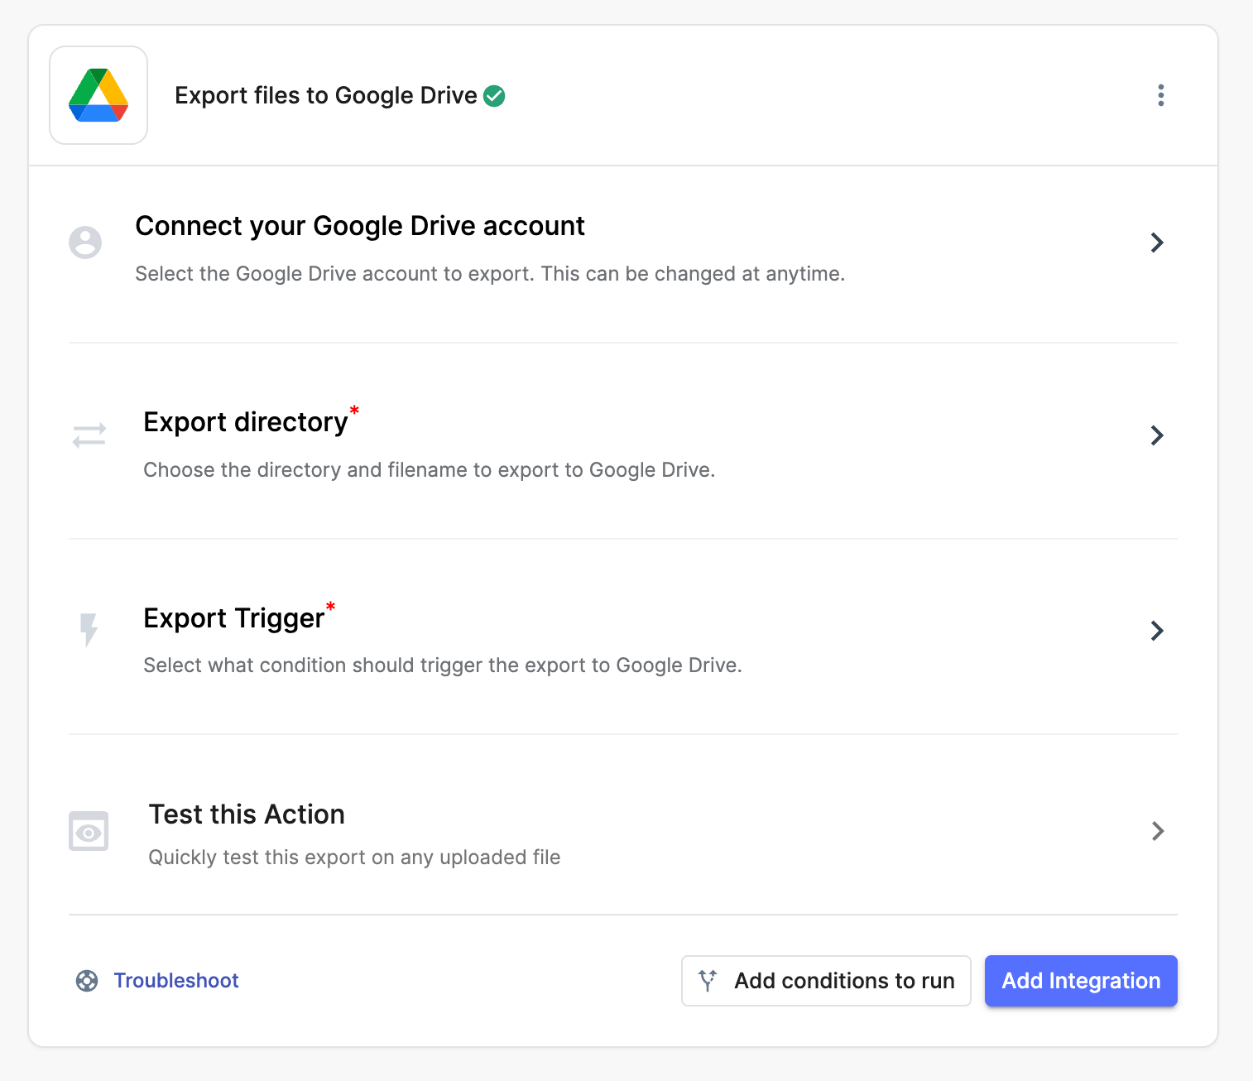Click 'Quickly test this export' description
Image resolution: width=1253 pixels, height=1081 pixels.
354,858
